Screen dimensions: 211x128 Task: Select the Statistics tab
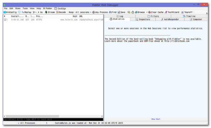point(117,19)
